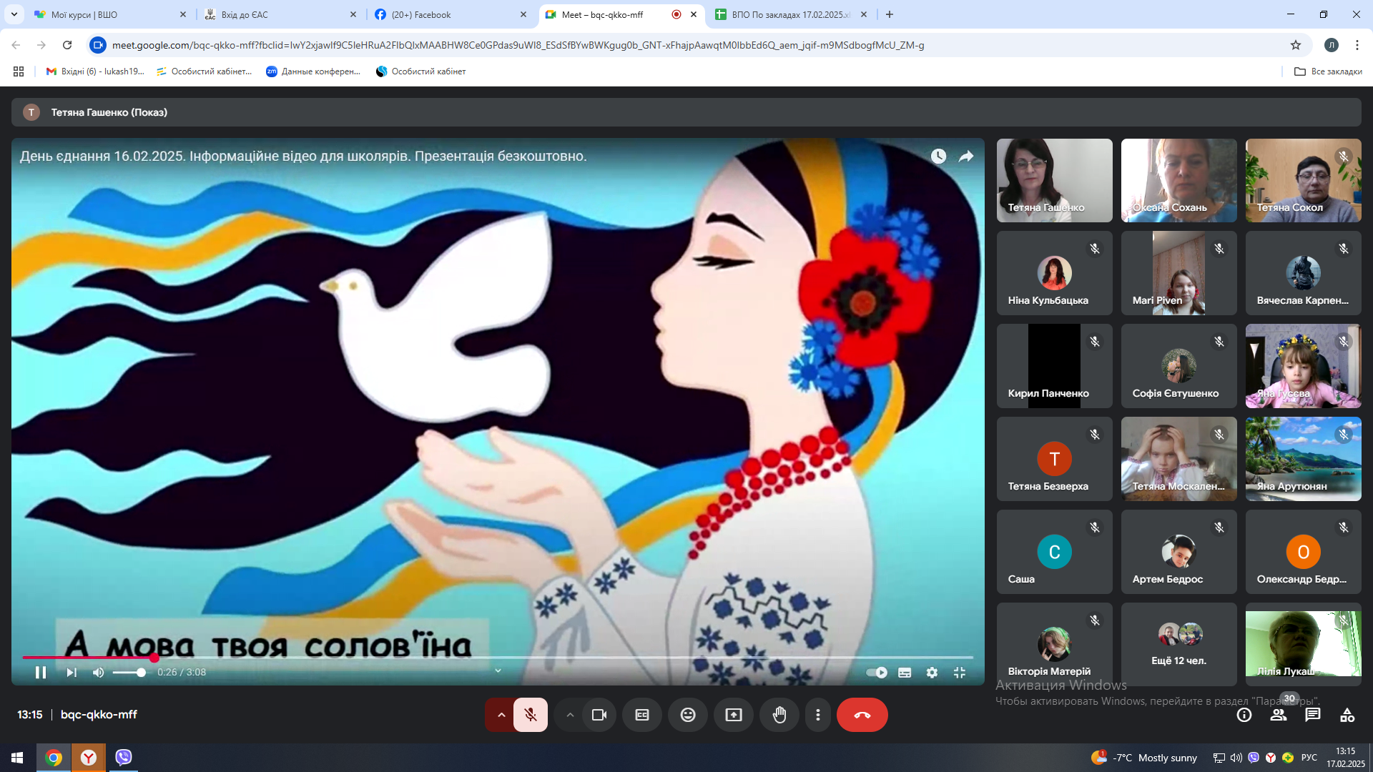Open Viber from taskbar
The image size is (1373, 772).
[x=124, y=758]
